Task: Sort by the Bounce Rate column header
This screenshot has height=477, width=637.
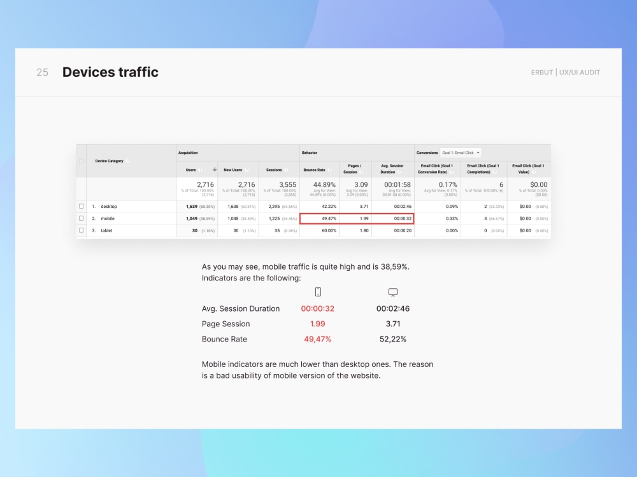Action: point(315,170)
